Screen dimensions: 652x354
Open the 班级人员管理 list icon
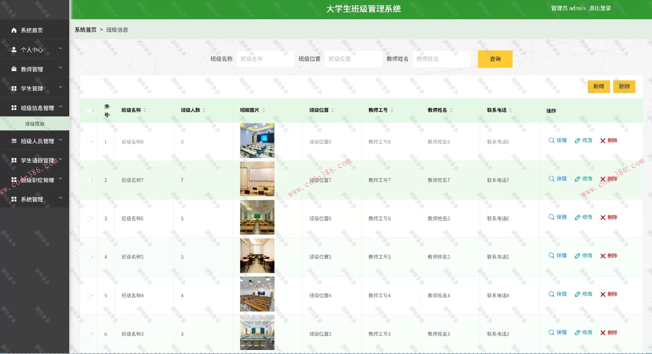[x=14, y=141]
